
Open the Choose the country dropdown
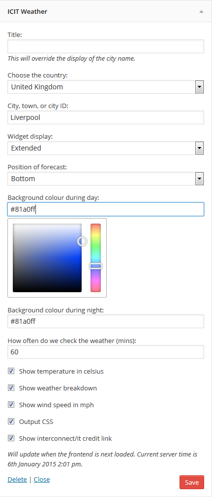coord(106,87)
